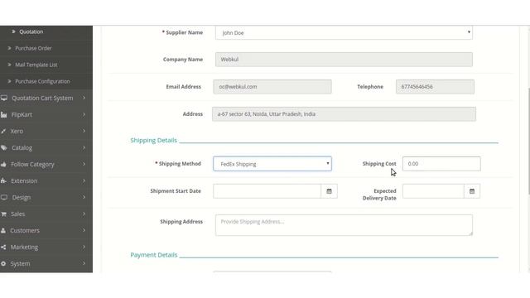Click the System gear icon
530x298 pixels.
coord(3,263)
